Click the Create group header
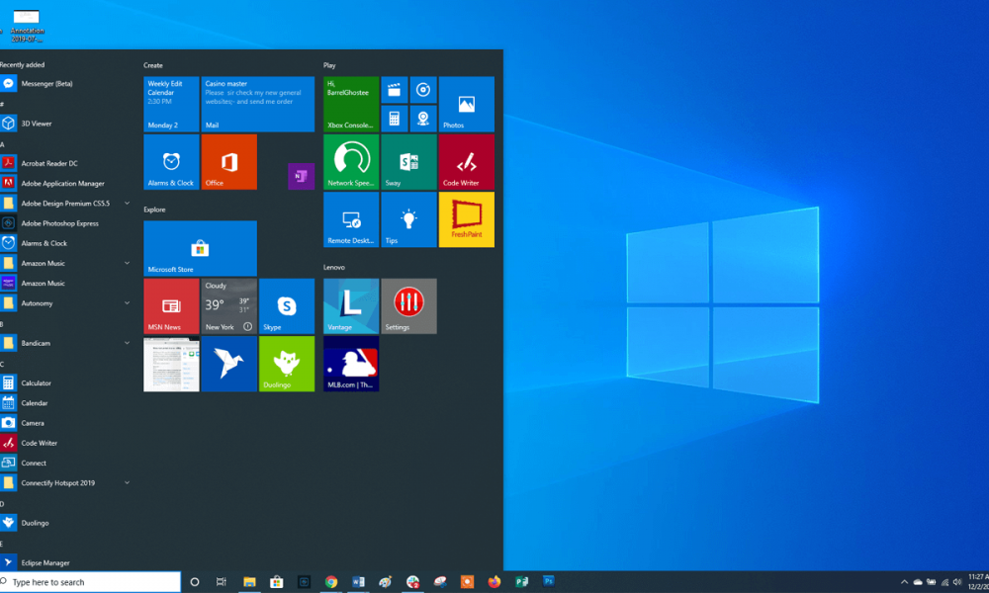 [x=152, y=65]
